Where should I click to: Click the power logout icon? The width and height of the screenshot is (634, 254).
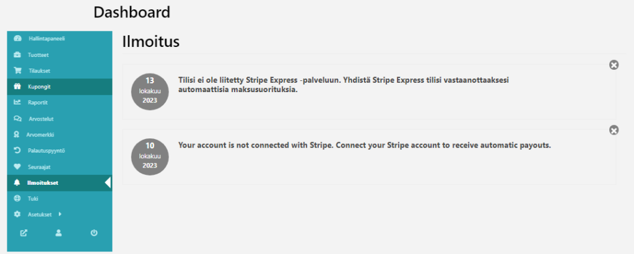(x=94, y=233)
